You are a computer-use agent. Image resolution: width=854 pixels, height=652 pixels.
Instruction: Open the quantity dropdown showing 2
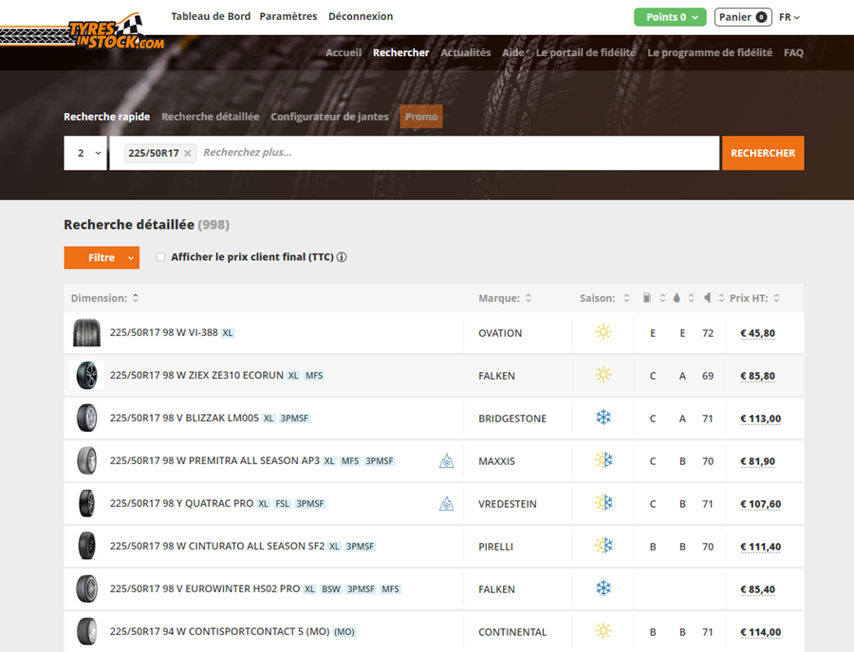(85, 153)
